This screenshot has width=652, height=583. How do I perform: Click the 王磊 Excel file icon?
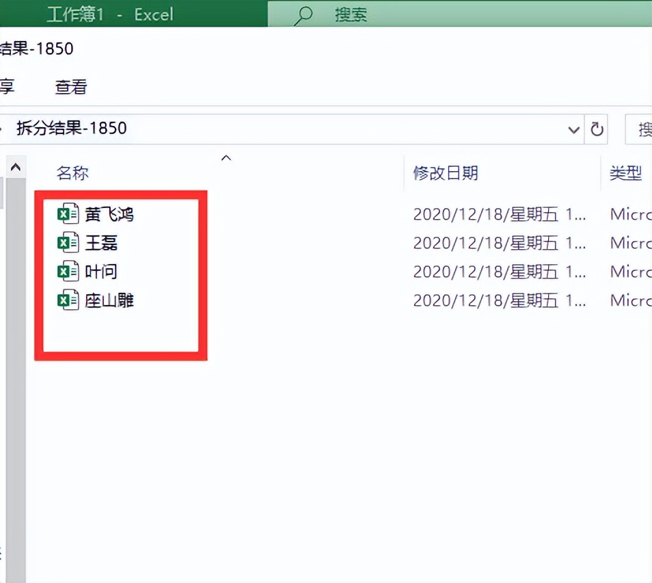click(x=67, y=242)
